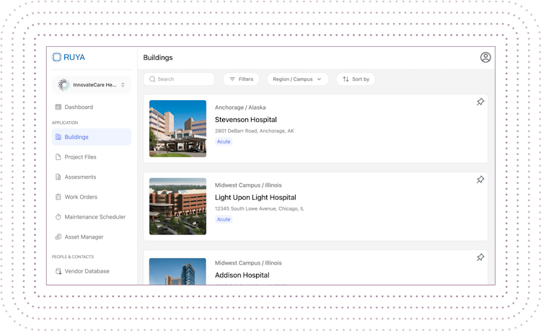This screenshot has width=541, height=331.
Task: Open the Stevenson Hospital photo thumbnail
Action: tap(177, 128)
